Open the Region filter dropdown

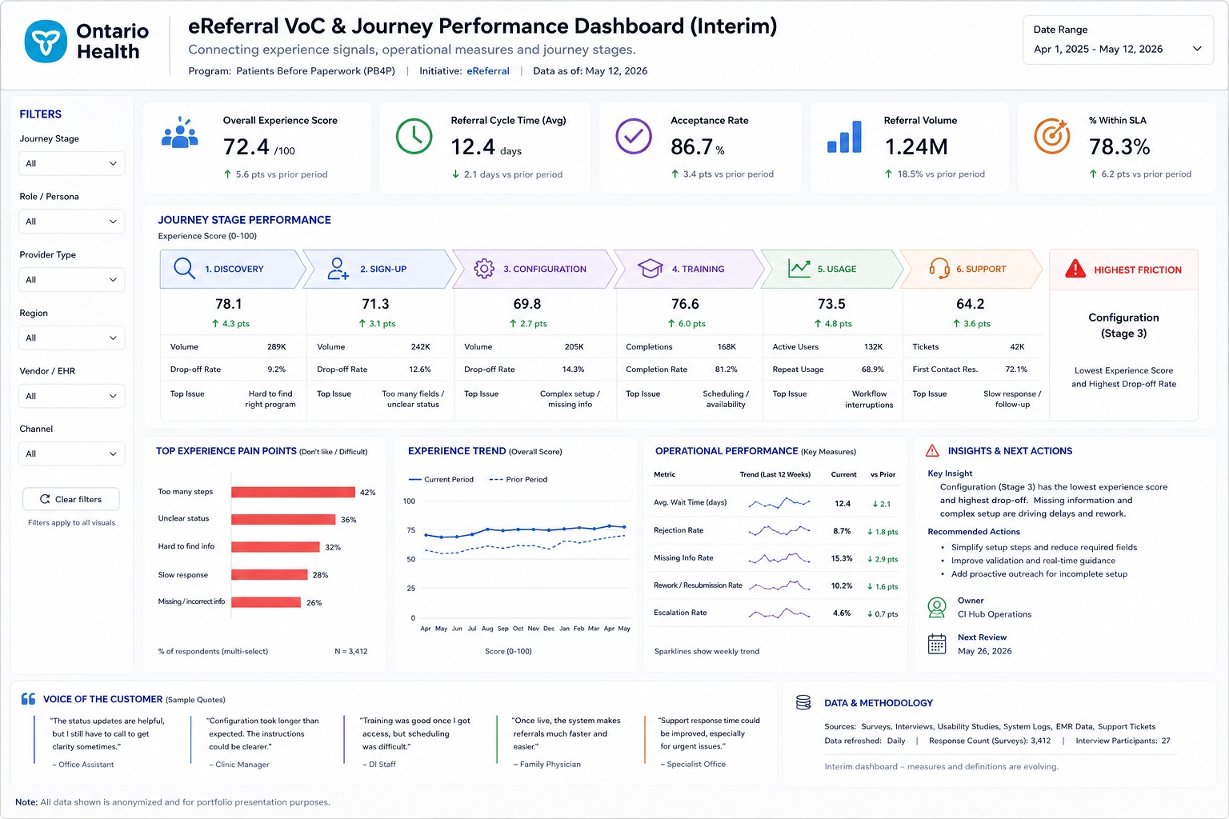(x=71, y=338)
